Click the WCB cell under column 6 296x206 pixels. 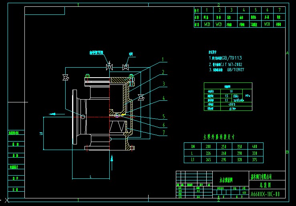click(267, 24)
